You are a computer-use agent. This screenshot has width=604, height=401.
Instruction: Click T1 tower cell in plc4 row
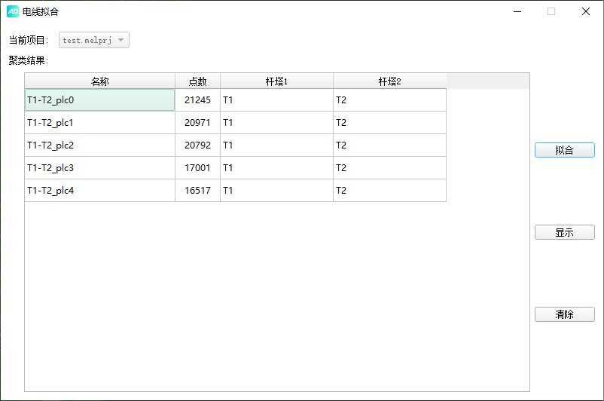point(276,191)
